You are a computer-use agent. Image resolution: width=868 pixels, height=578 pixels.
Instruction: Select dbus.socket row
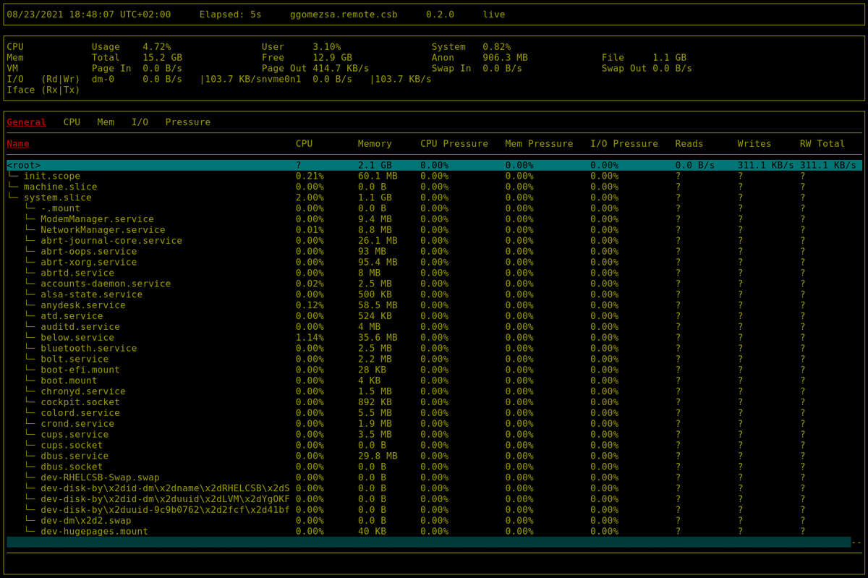pyautogui.click(x=434, y=467)
